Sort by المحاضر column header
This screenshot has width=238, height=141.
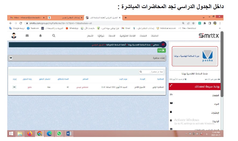(x=85, y=79)
